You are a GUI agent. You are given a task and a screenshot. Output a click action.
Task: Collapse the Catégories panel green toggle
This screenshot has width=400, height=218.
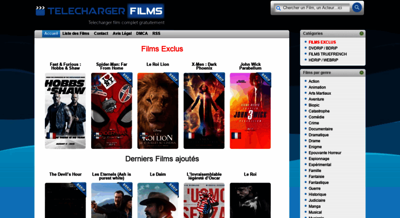tap(361, 33)
